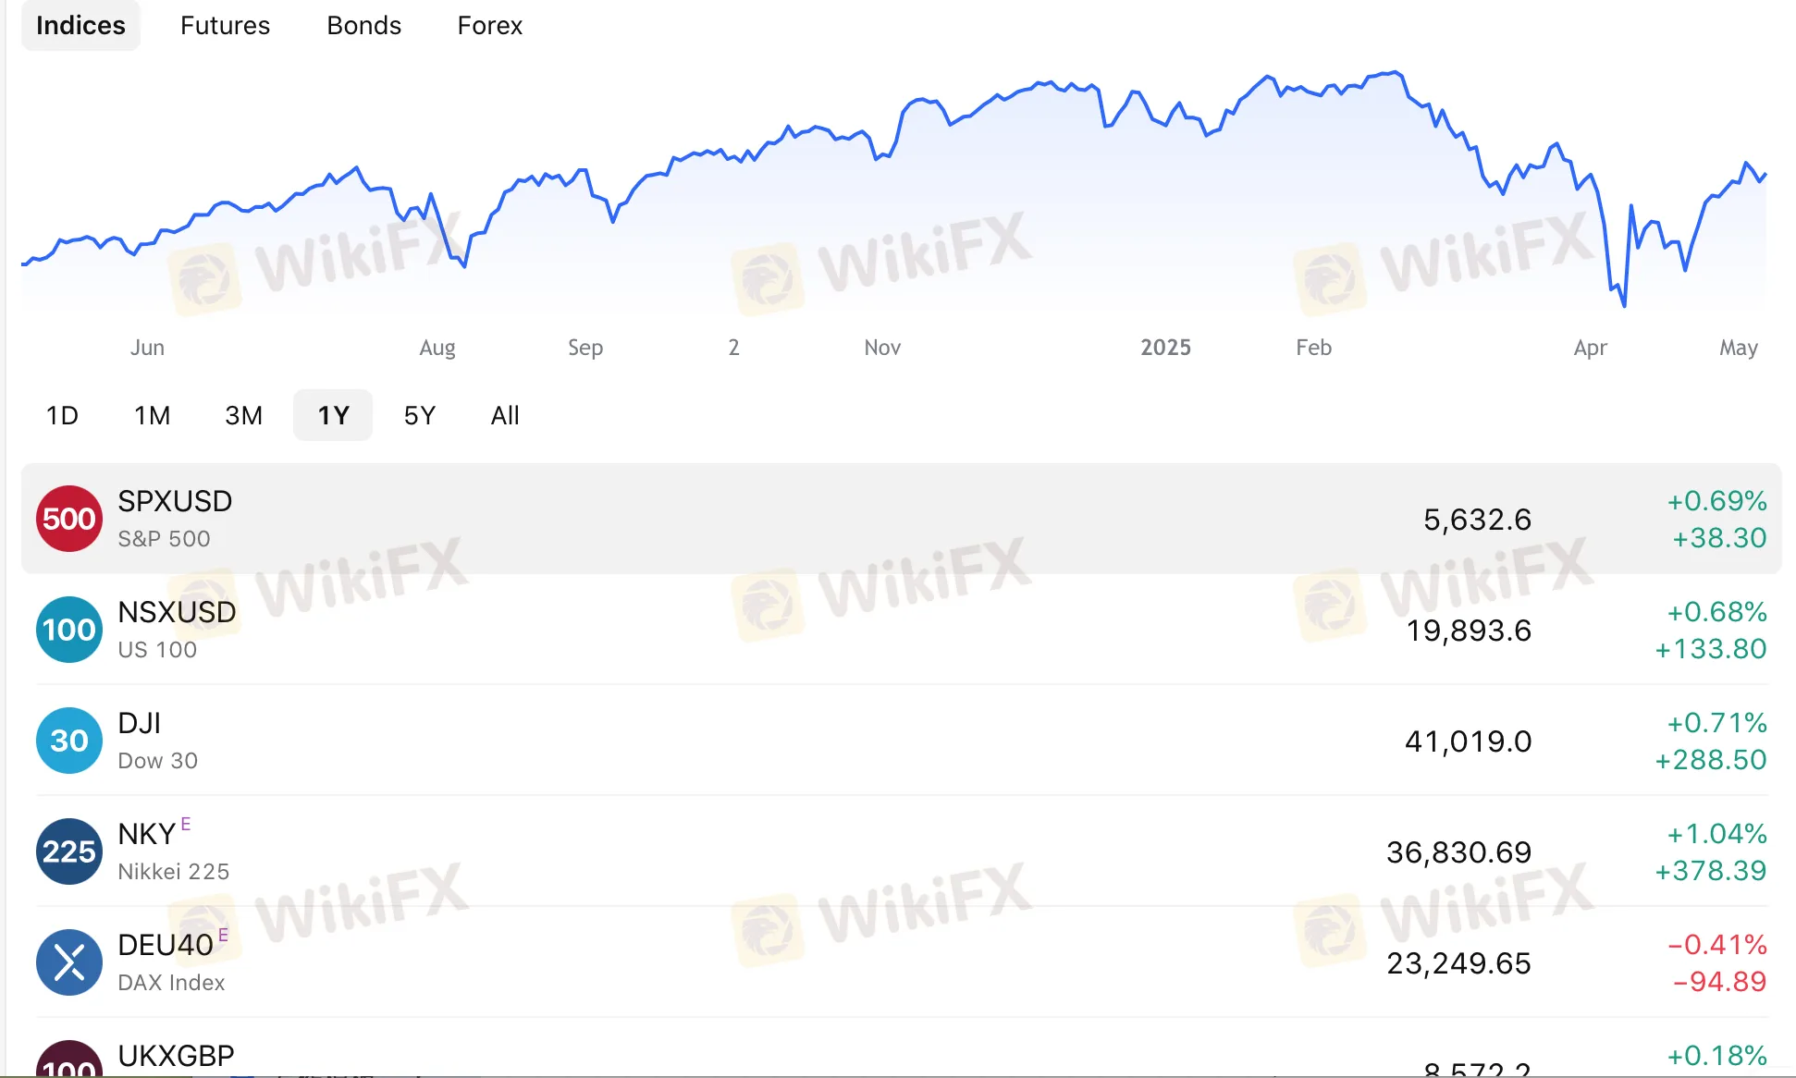Click the red S&P 500 logo icon
1796x1078 pixels.
(x=69, y=519)
